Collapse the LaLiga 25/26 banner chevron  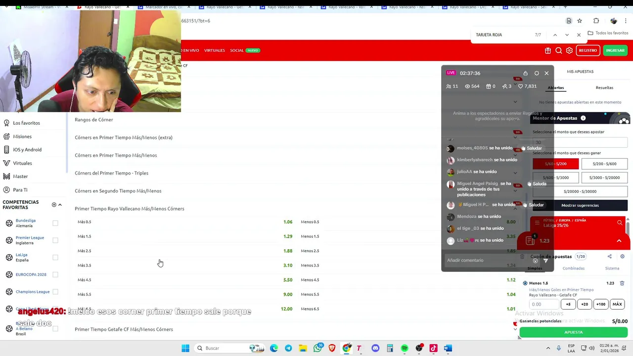619,241
